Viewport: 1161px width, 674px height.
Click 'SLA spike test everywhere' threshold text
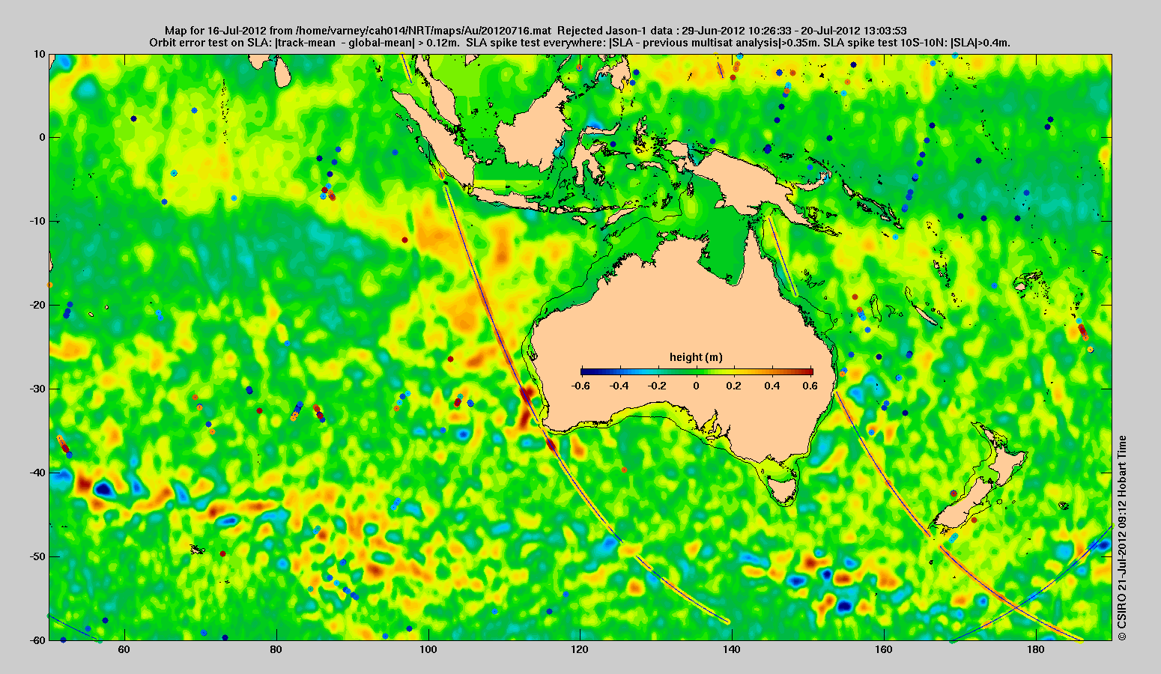[x=642, y=43]
